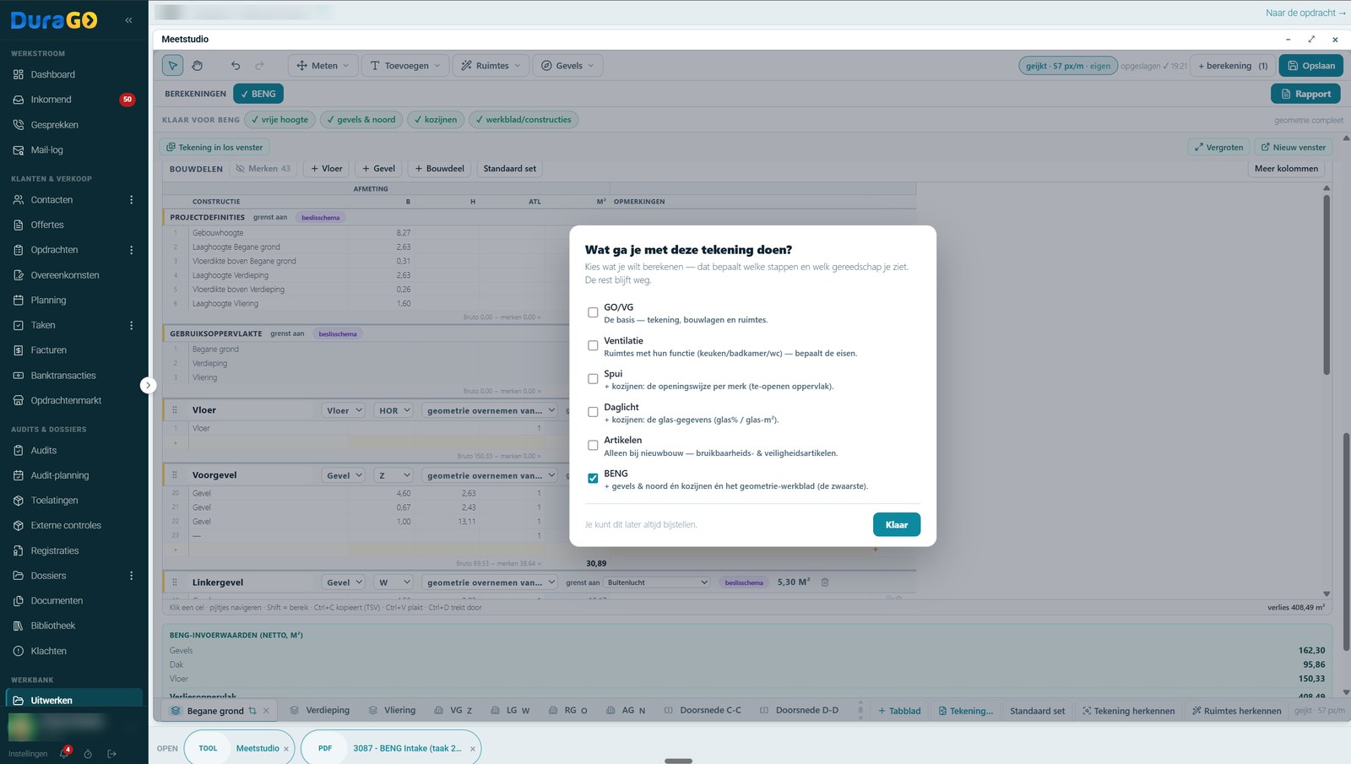Screen dimensions: 1351x764
Task: Expand the sidebar arrow handle
Action: pos(148,385)
